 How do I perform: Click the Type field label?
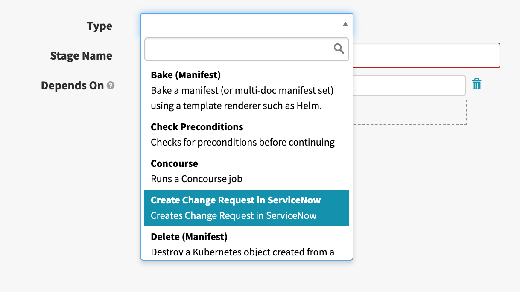[99, 26]
